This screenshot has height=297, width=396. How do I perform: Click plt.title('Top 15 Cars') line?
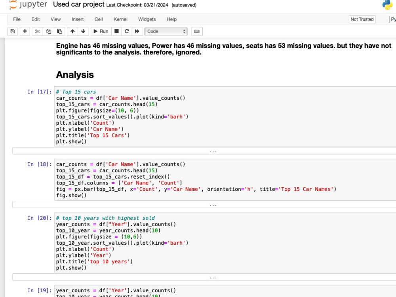point(93,135)
